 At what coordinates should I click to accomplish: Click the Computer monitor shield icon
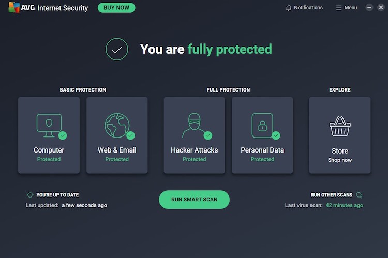(x=49, y=125)
